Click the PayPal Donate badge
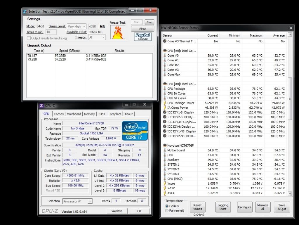The image size is (299, 225). point(142,37)
